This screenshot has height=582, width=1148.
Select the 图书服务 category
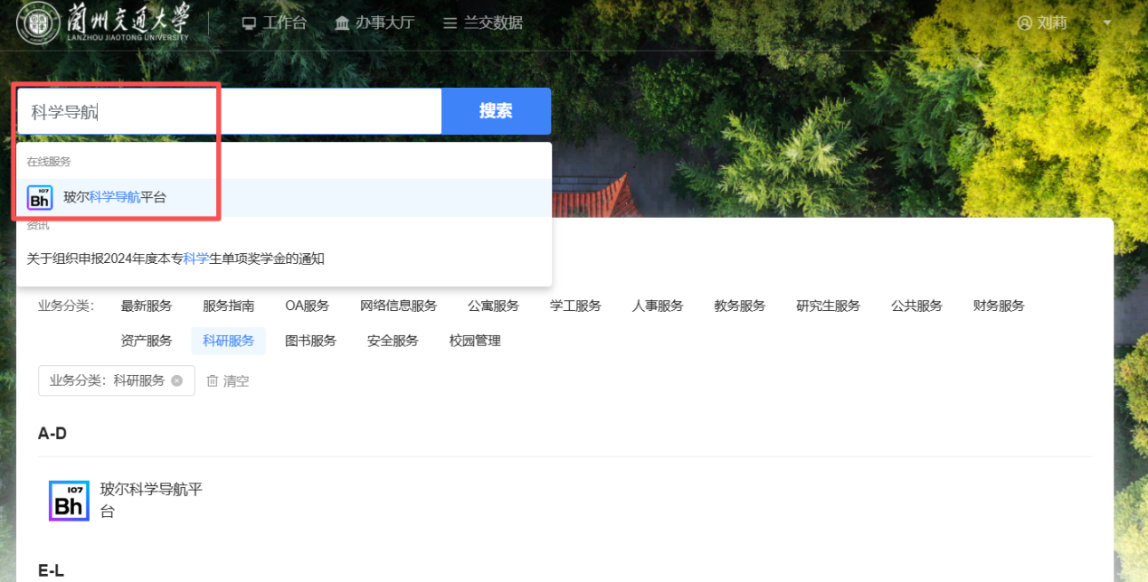310,341
